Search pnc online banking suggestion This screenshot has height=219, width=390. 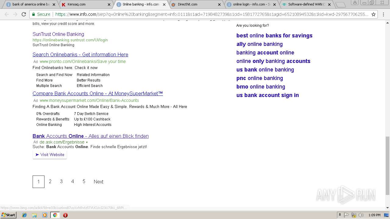pos(260,78)
